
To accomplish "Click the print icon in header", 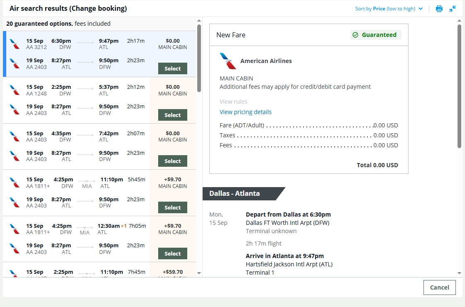I will [439, 9].
